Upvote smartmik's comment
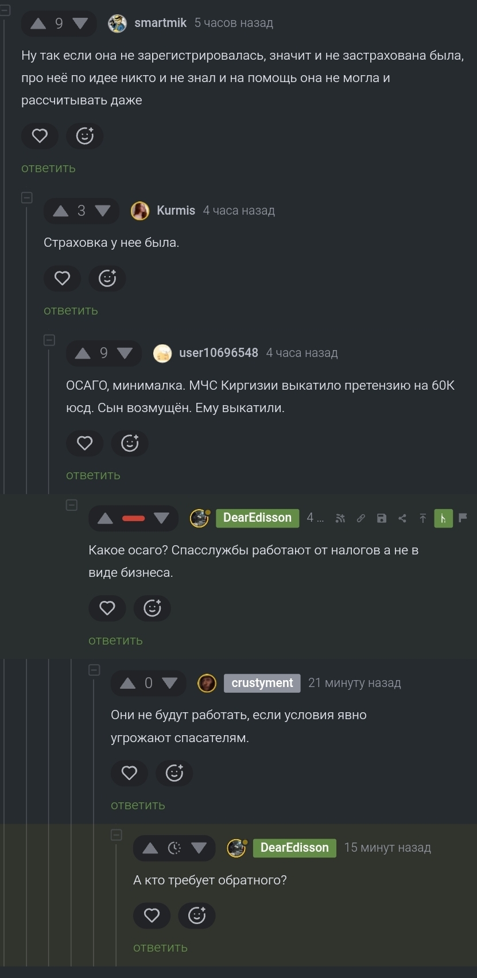The image size is (477, 978). 38,23
